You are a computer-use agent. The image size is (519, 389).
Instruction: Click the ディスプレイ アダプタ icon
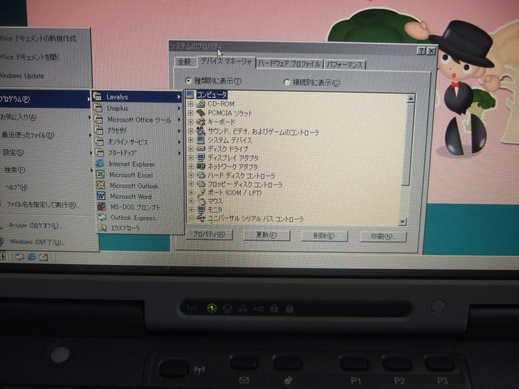coord(201,158)
